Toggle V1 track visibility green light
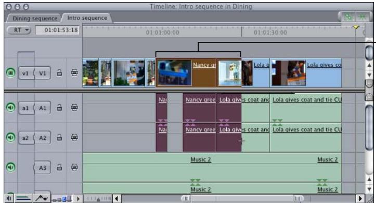Viewport: 376px width, 203px height. coord(10,72)
